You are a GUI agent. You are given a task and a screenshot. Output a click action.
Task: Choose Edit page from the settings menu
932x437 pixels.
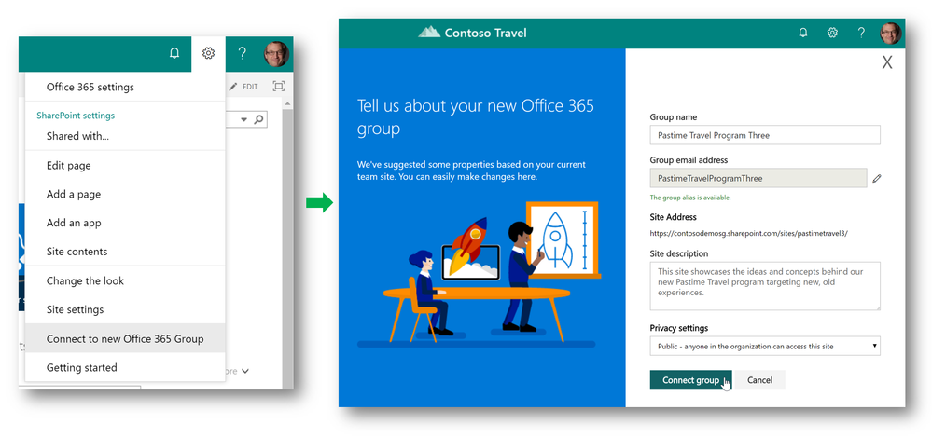pyautogui.click(x=125, y=166)
